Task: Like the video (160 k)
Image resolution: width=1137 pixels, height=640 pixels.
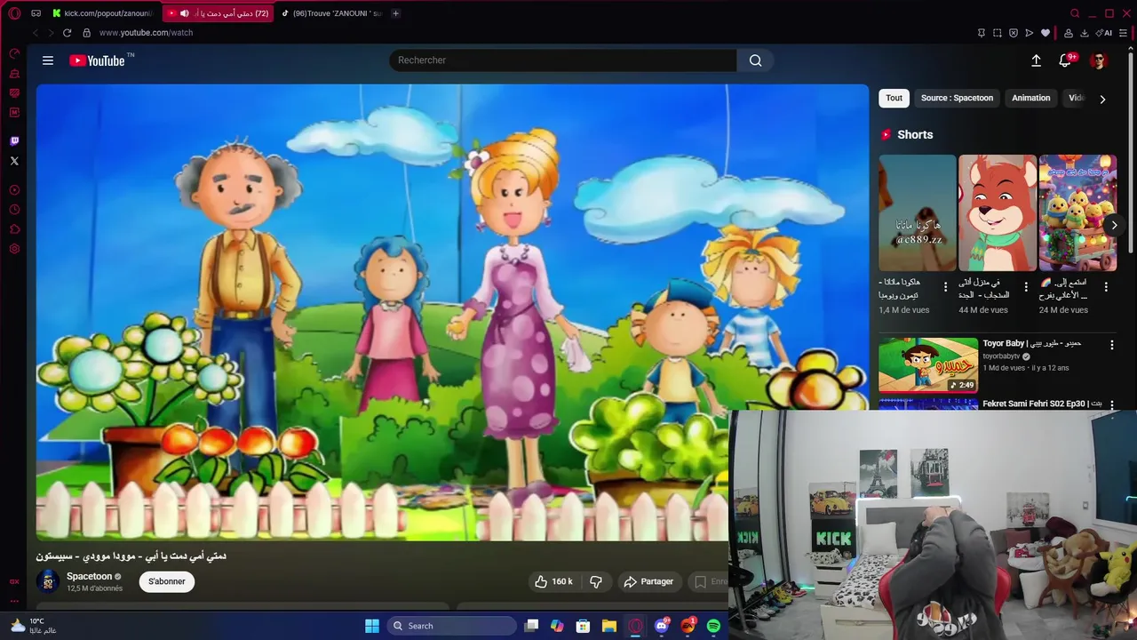Action: point(554,581)
